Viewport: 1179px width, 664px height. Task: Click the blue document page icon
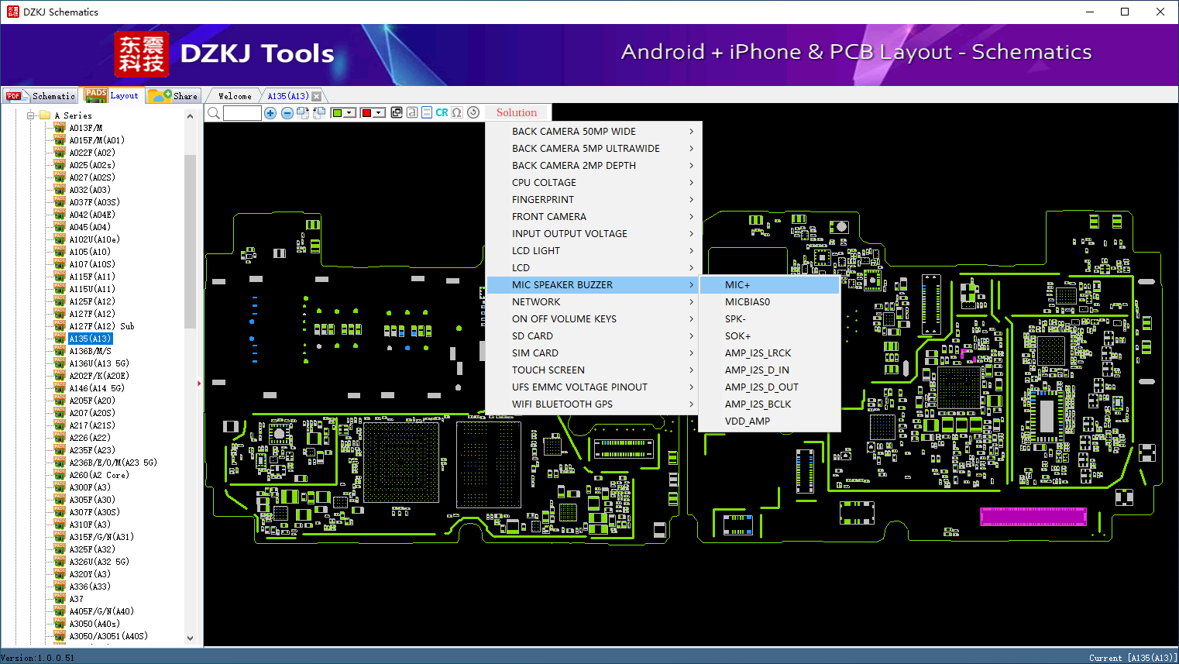tap(427, 112)
